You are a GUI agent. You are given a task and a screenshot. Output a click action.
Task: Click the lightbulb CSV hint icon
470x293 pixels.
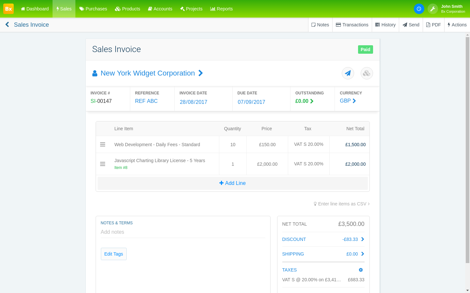point(315,204)
